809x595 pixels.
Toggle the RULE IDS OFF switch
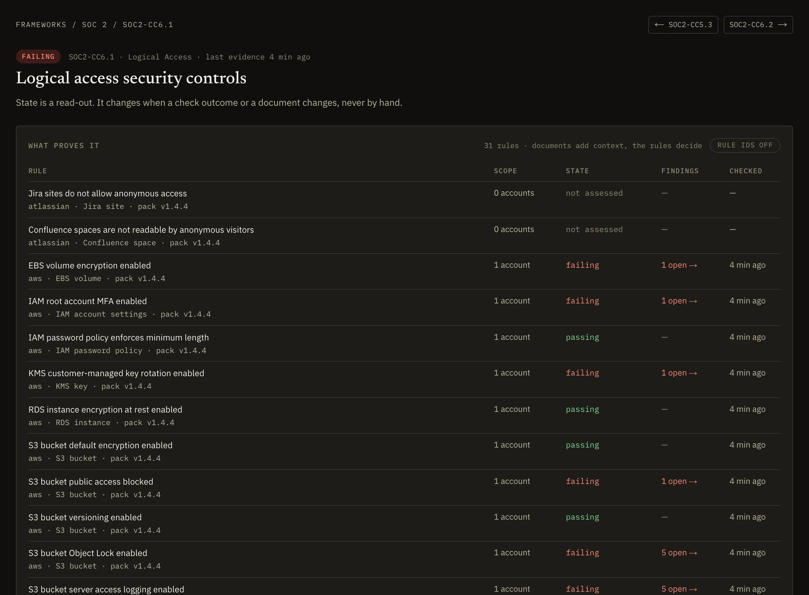pyautogui.click(x=745, y=145)
